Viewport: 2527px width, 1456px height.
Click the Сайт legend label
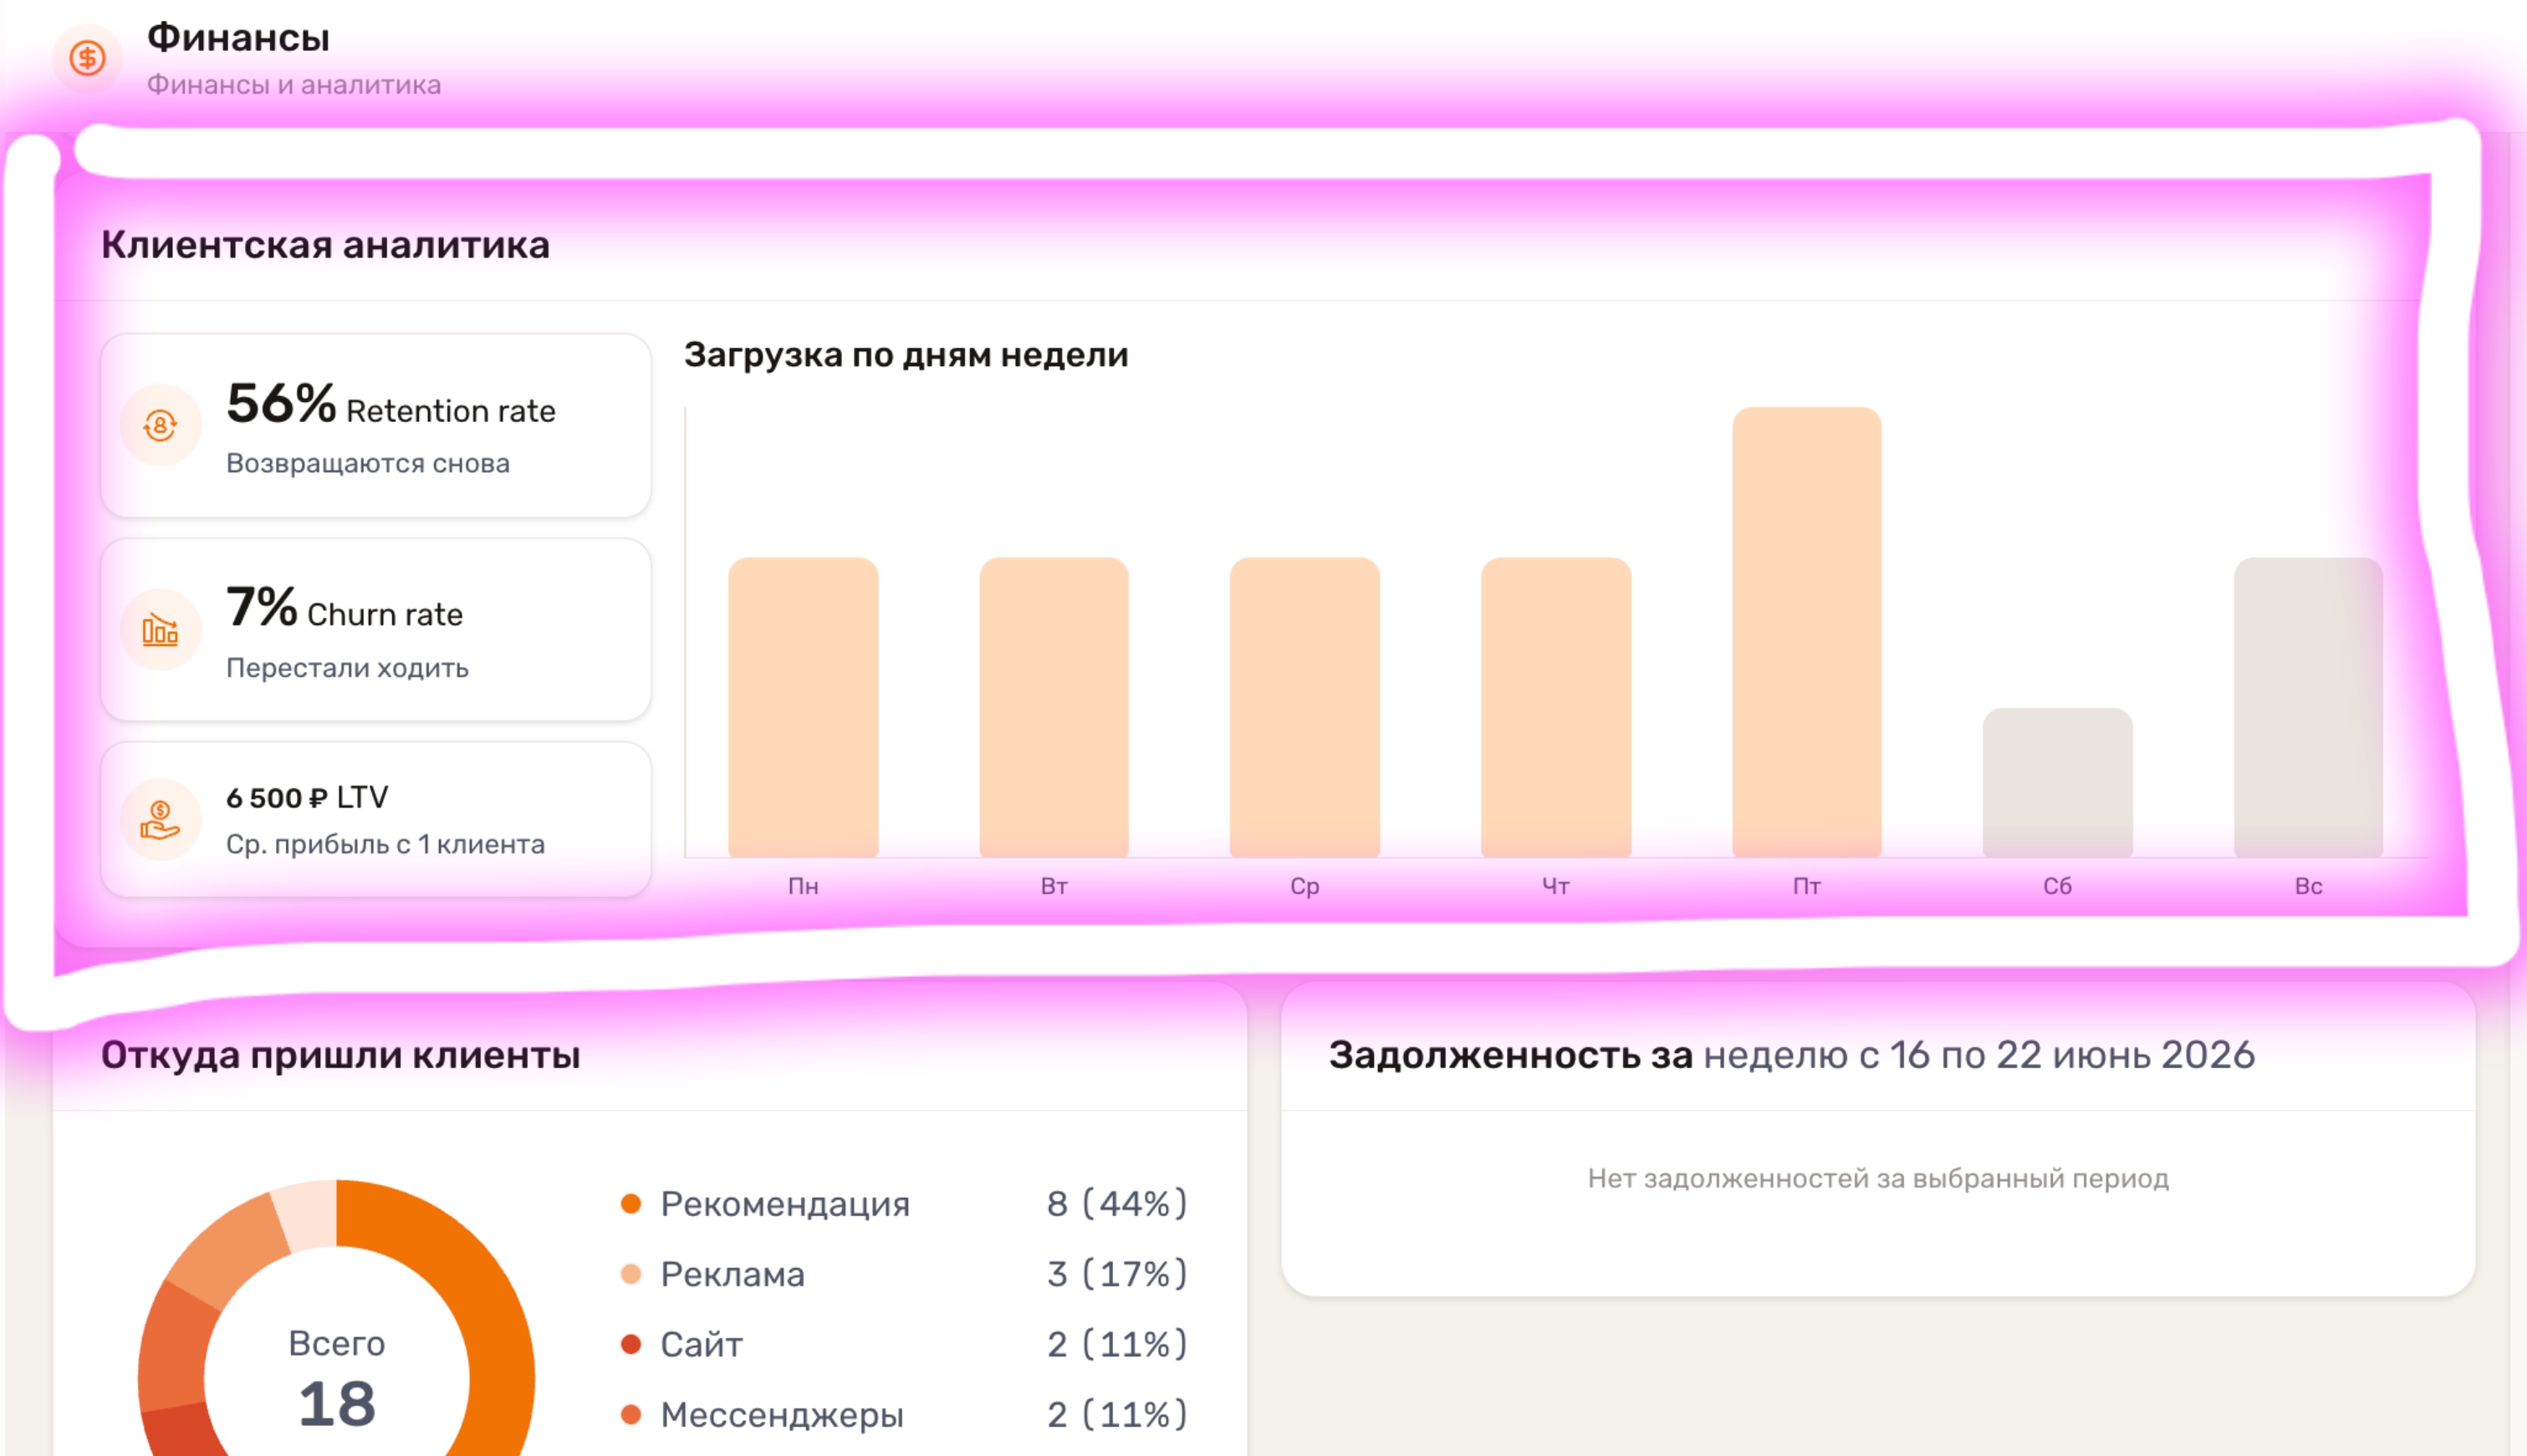(x=702, y=1344)
